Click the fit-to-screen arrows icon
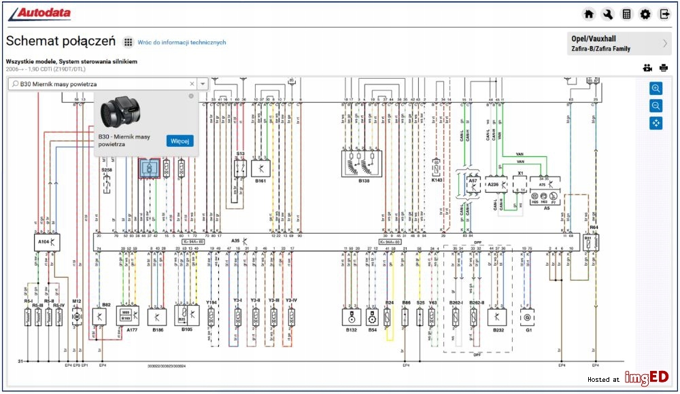Screen dimensions: 680x394 coord(656,123)
